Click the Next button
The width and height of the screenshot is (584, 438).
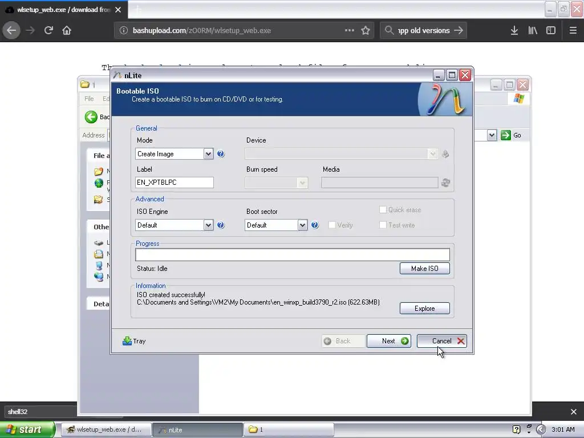pyautogui.click(x=389, y=341)
